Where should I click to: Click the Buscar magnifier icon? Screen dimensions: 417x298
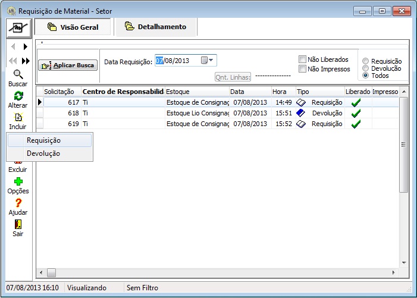[18, 74]
